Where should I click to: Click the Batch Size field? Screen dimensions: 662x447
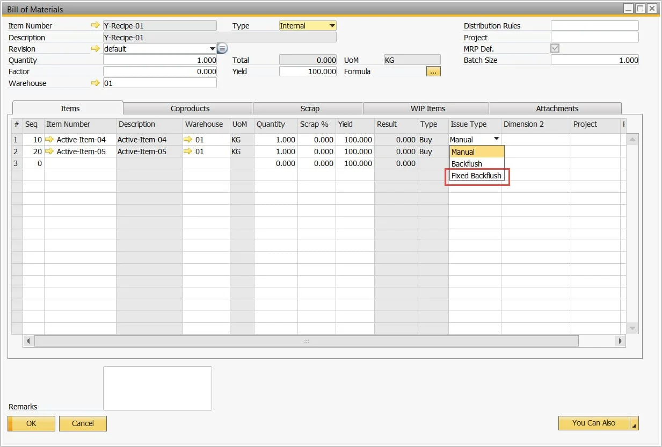click(595, 60)
